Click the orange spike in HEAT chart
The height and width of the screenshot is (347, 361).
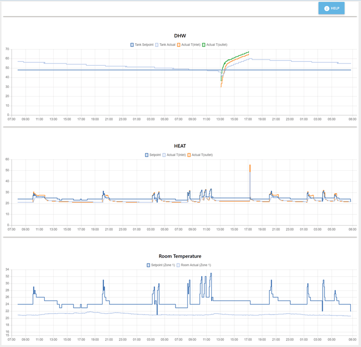[250, 168]
